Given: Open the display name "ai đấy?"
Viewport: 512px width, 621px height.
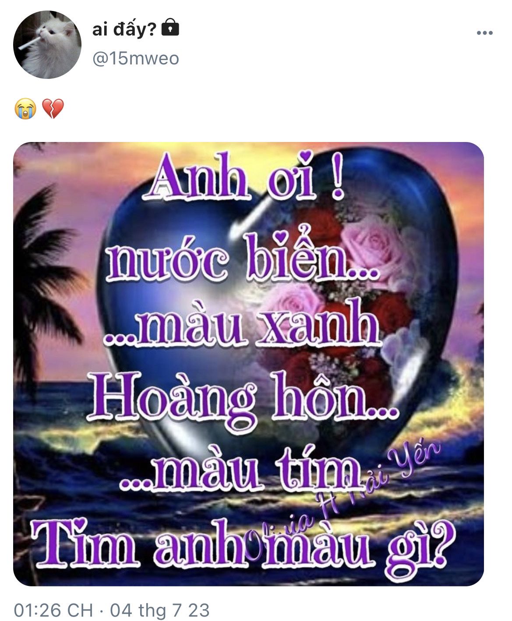Looking at the screenshot, I should click(x=124, y=29).
